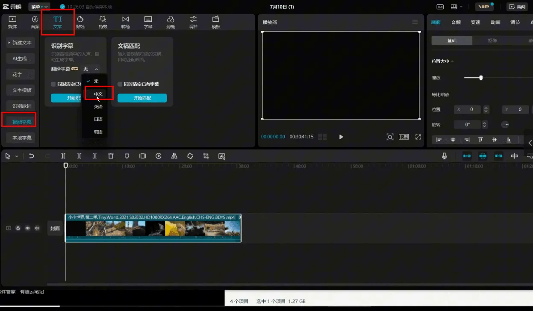The width and height of the screenshot is (533, 311).
Task: Expand the 新建文本 sidebar category
Action: (x=20, y=43)
